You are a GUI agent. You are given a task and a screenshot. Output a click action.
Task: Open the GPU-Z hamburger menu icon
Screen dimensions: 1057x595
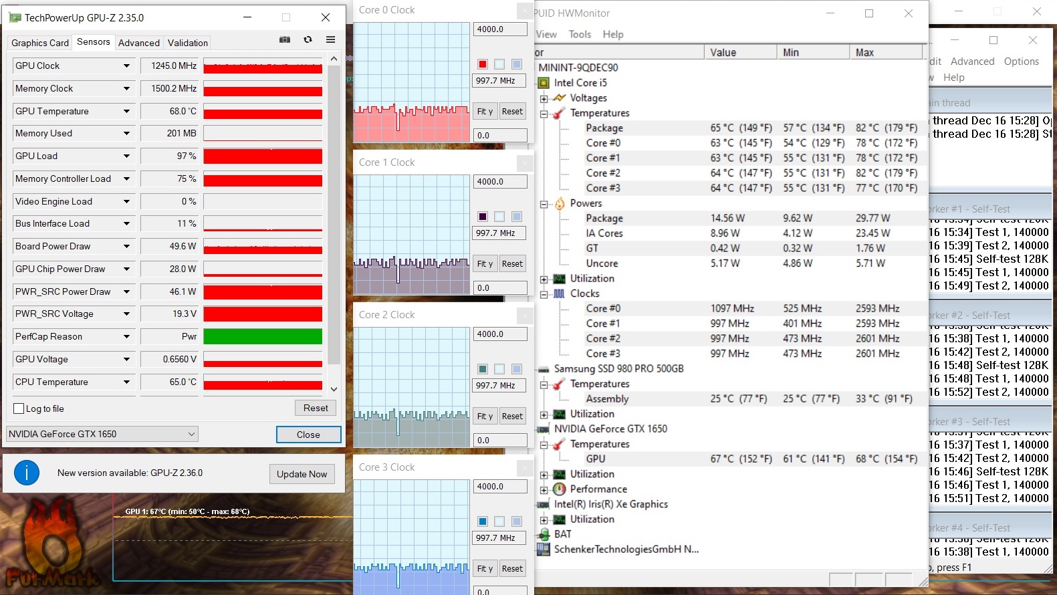pos(330,39)
